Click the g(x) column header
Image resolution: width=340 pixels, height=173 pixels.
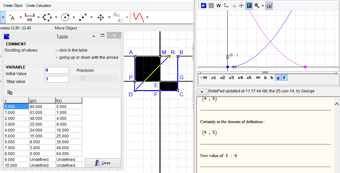[x=42, y=101]
